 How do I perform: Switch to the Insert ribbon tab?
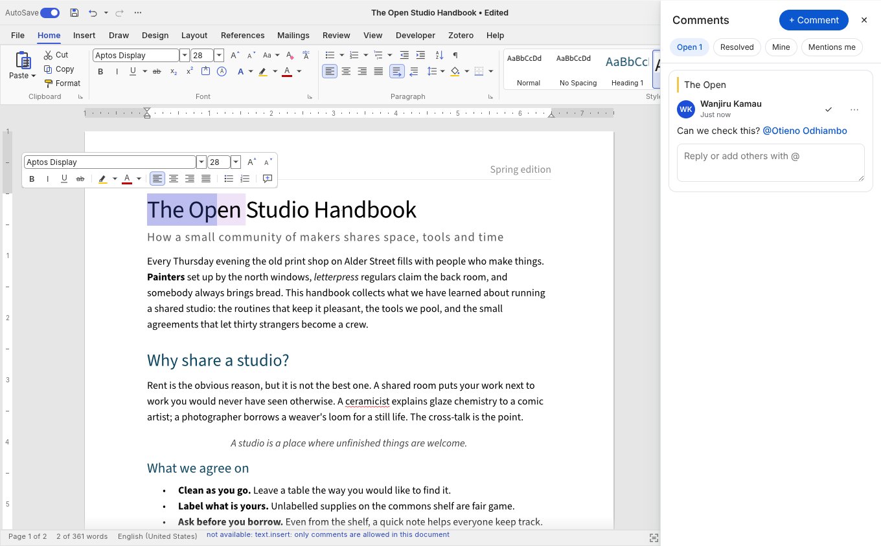click(x=84, y=36)
